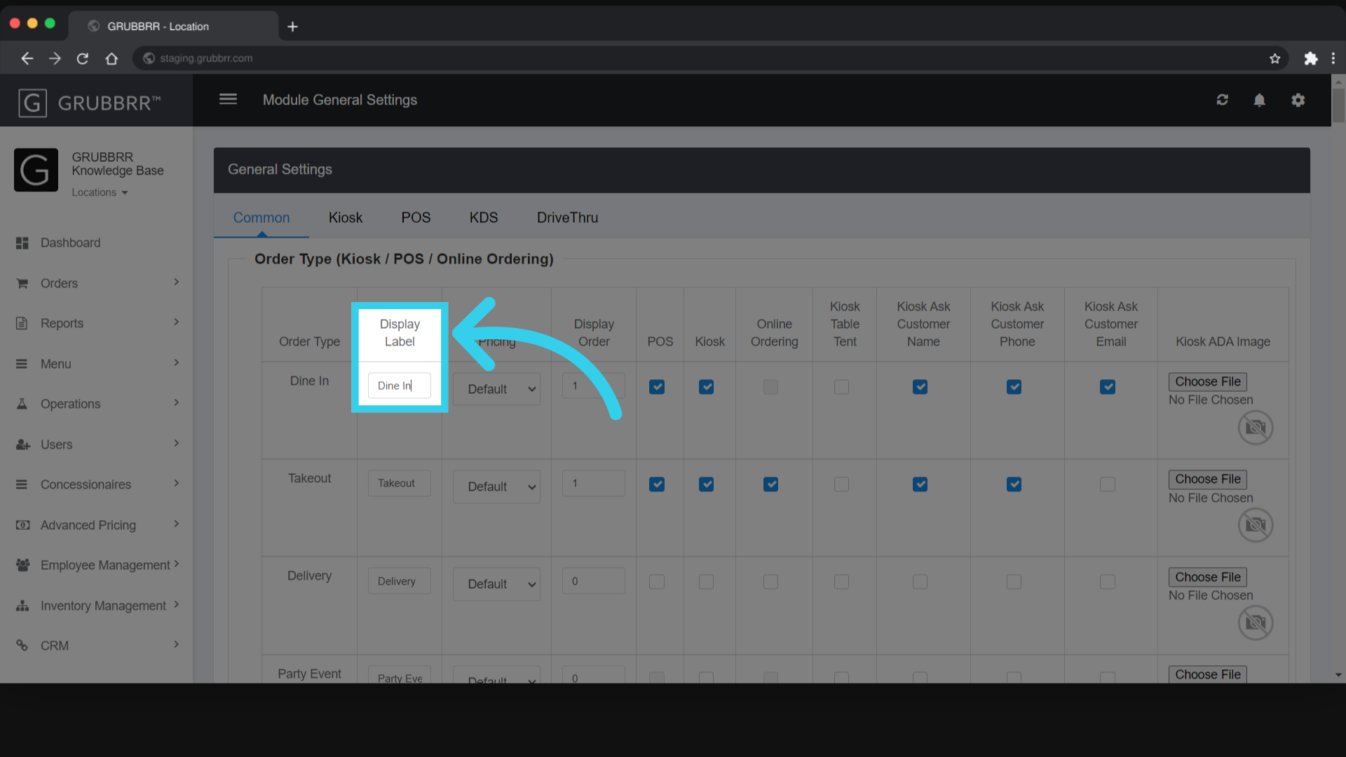1346x757 pixels.
Task: Click Takeout no-image placeholder icon
Action: [x=1255, y=525]
